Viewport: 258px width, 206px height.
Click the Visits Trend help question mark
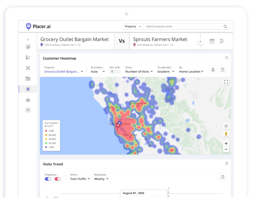[227, 163]
